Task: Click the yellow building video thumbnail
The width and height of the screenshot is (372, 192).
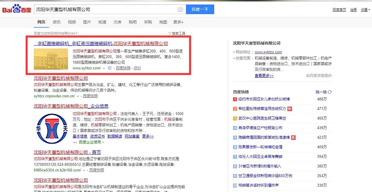Action: point(51,59)
